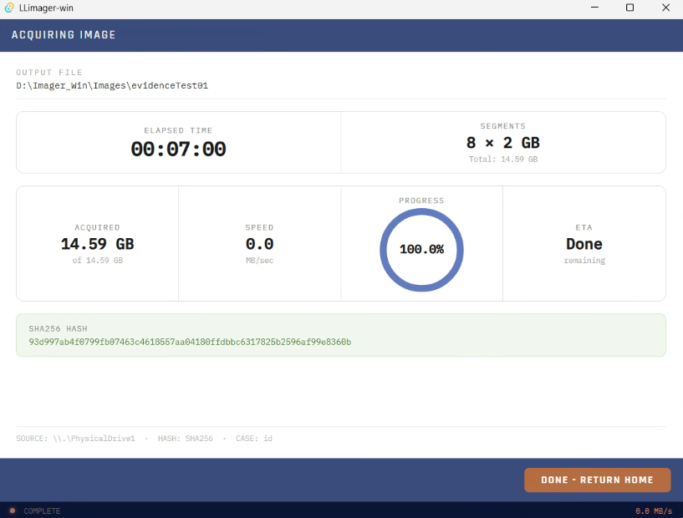The height and width of the screenshot is (518, 683).
Task: Select the SHA256 hash value text
Action: pos(190,342)
